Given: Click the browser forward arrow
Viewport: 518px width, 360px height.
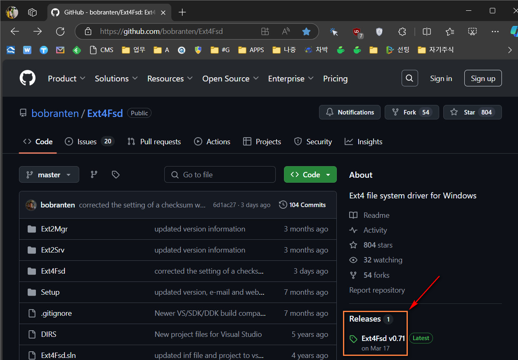Looking at the screenshot, I should [x=38, y=31].
